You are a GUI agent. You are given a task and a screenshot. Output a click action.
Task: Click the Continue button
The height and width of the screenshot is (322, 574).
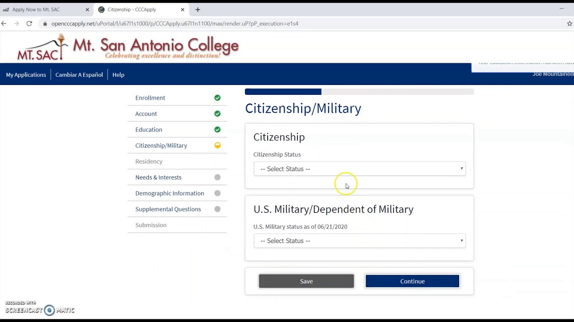412,281
